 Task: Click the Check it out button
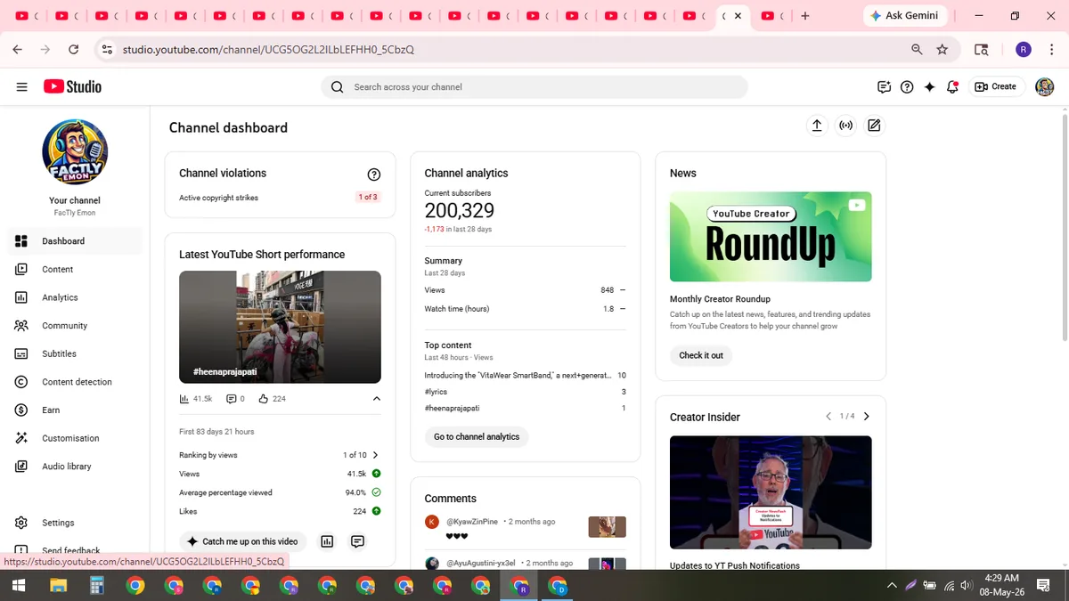tap(701, 355)
